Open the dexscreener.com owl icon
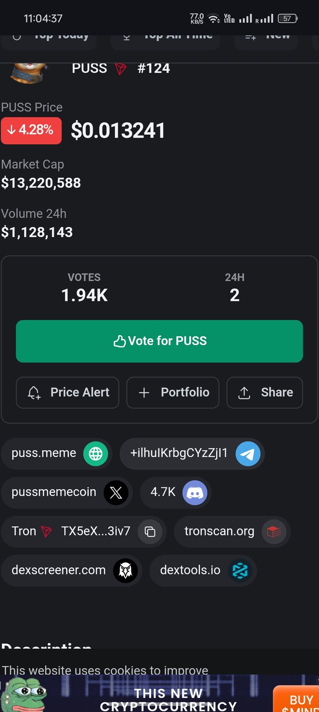 (125, 570)
